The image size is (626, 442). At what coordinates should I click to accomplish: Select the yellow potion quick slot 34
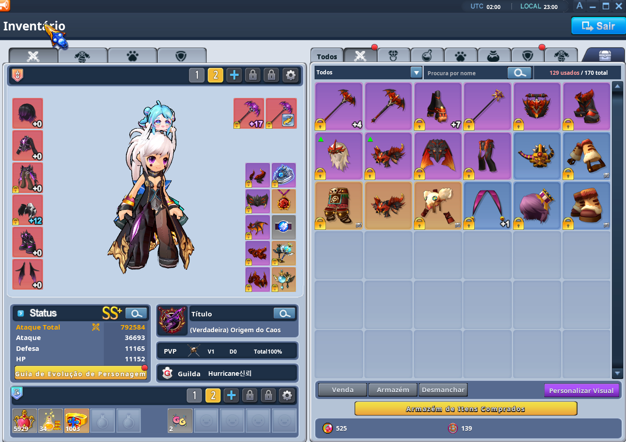click(x=50, y=421)
